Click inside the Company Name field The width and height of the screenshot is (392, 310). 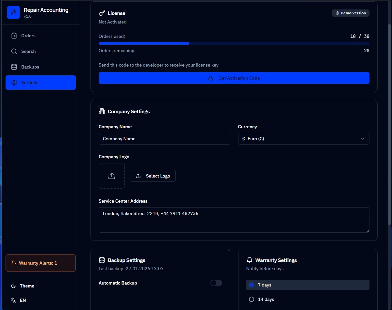(164, 139)
